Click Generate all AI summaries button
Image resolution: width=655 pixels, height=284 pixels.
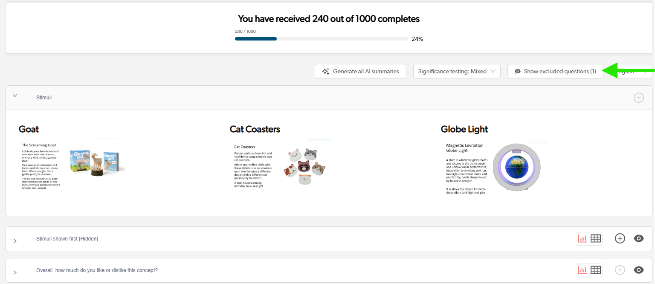pyautogui.click(x=361, y=71)
